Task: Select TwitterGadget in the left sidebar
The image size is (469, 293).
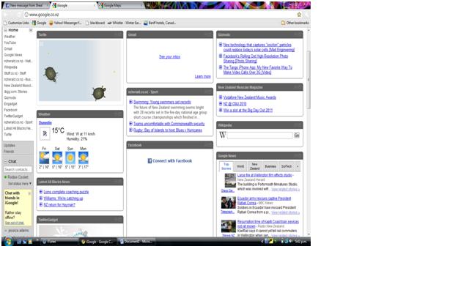Action: tap(13, 116)
